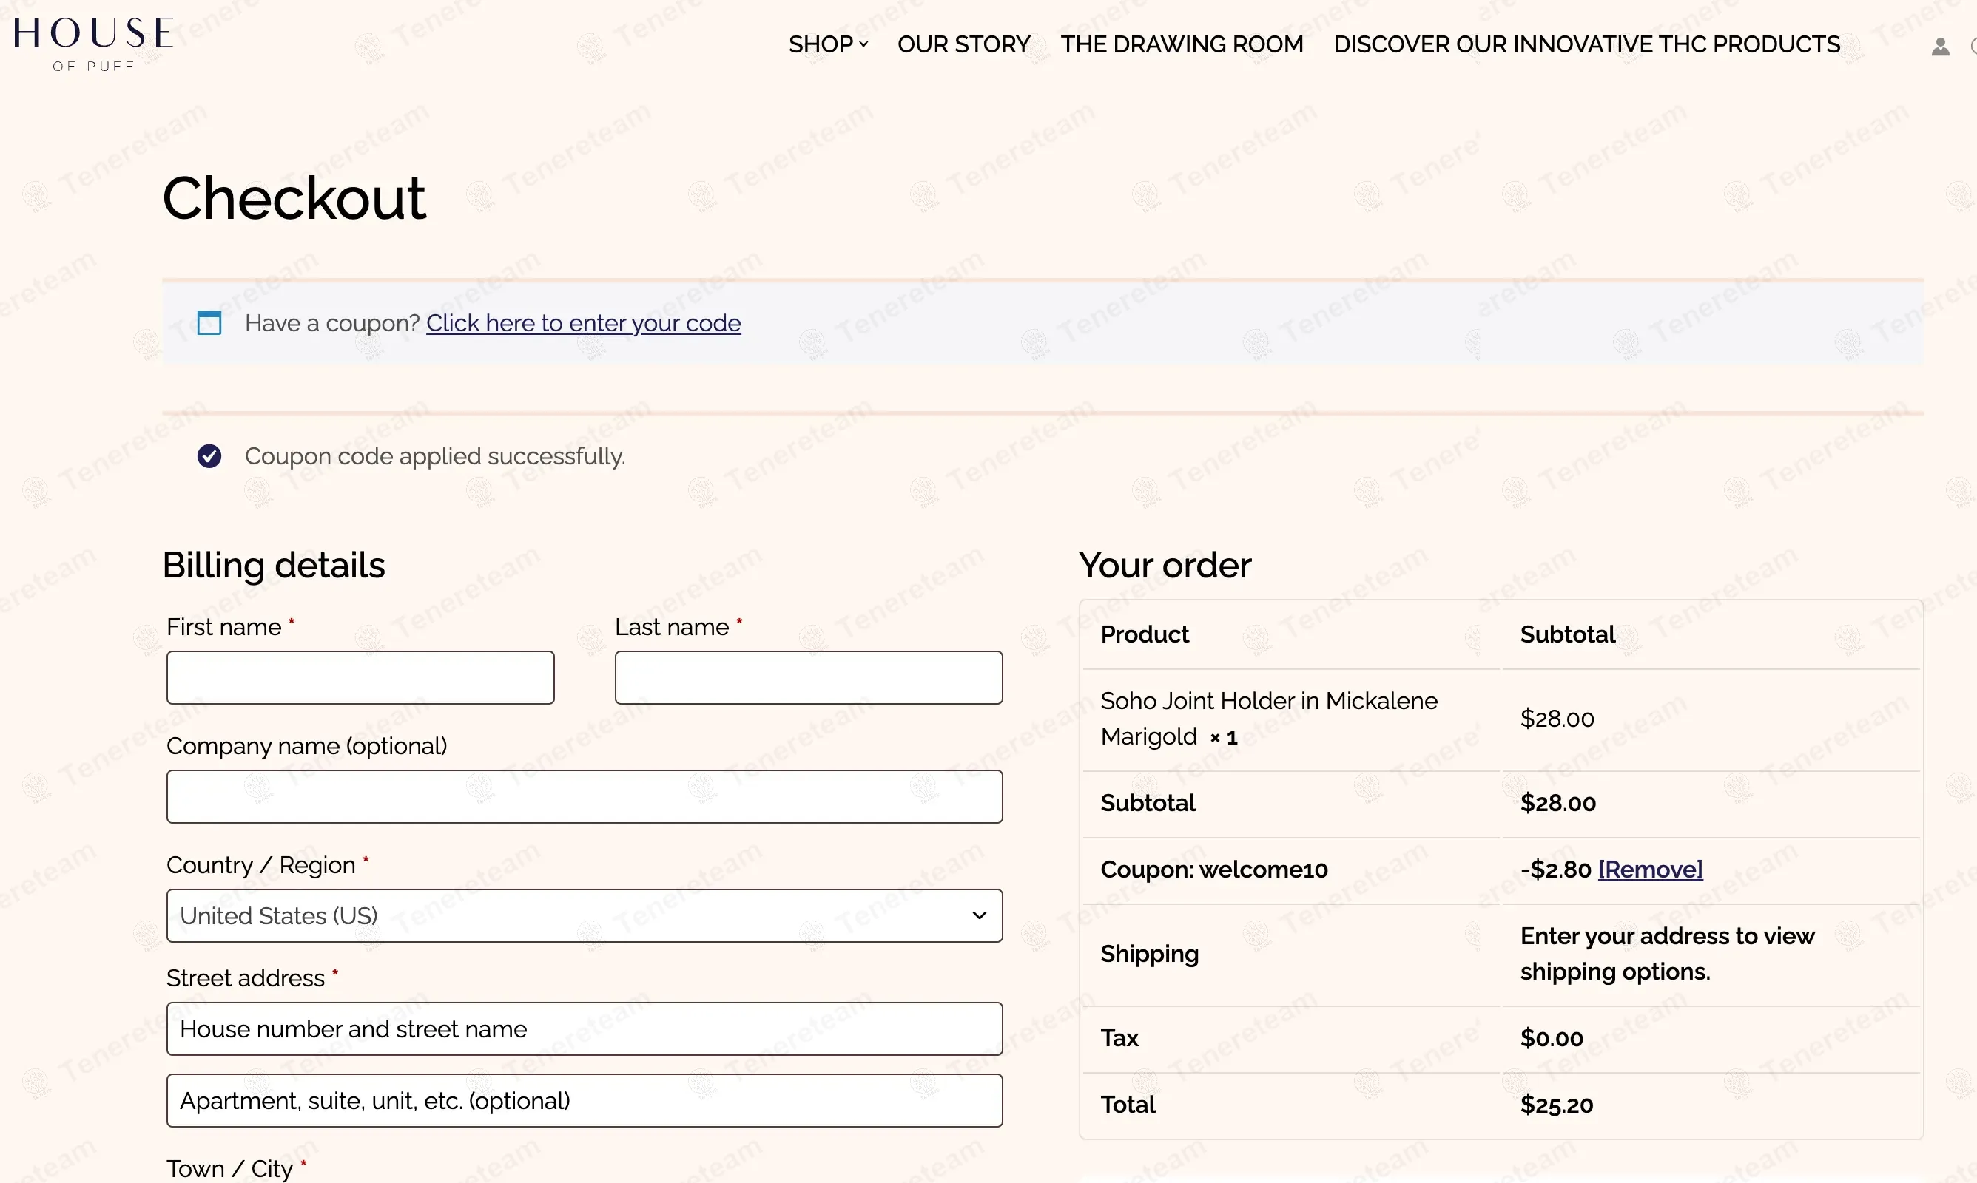Go to The Drawing Room page

click(1181, 44)
